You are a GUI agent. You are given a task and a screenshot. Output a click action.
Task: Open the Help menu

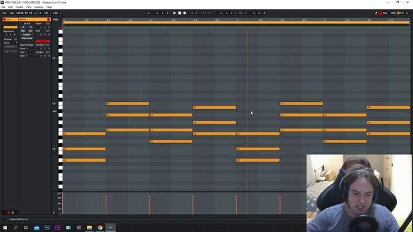tap(49, 7)
